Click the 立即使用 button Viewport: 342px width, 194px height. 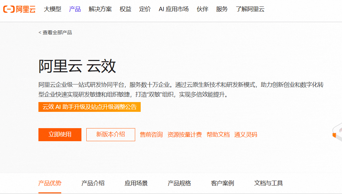tap(60, 134)
